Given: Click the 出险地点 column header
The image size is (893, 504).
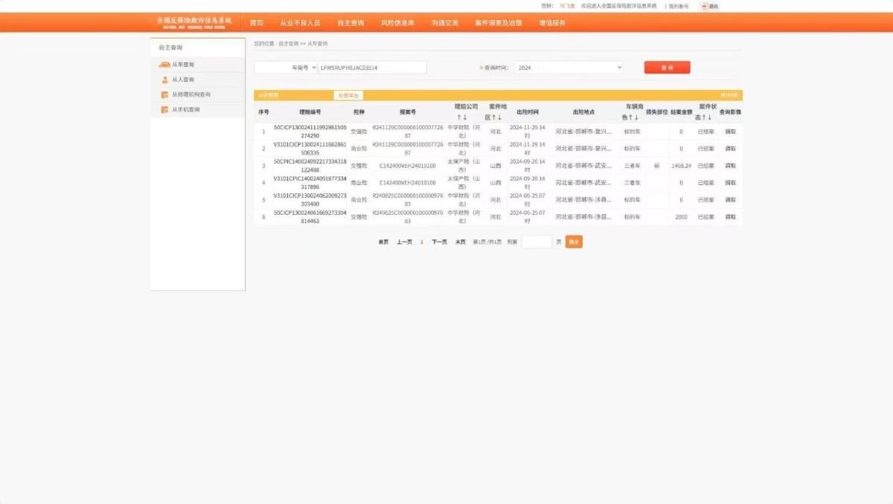Looking at the screenshot, I should (583, 112).
